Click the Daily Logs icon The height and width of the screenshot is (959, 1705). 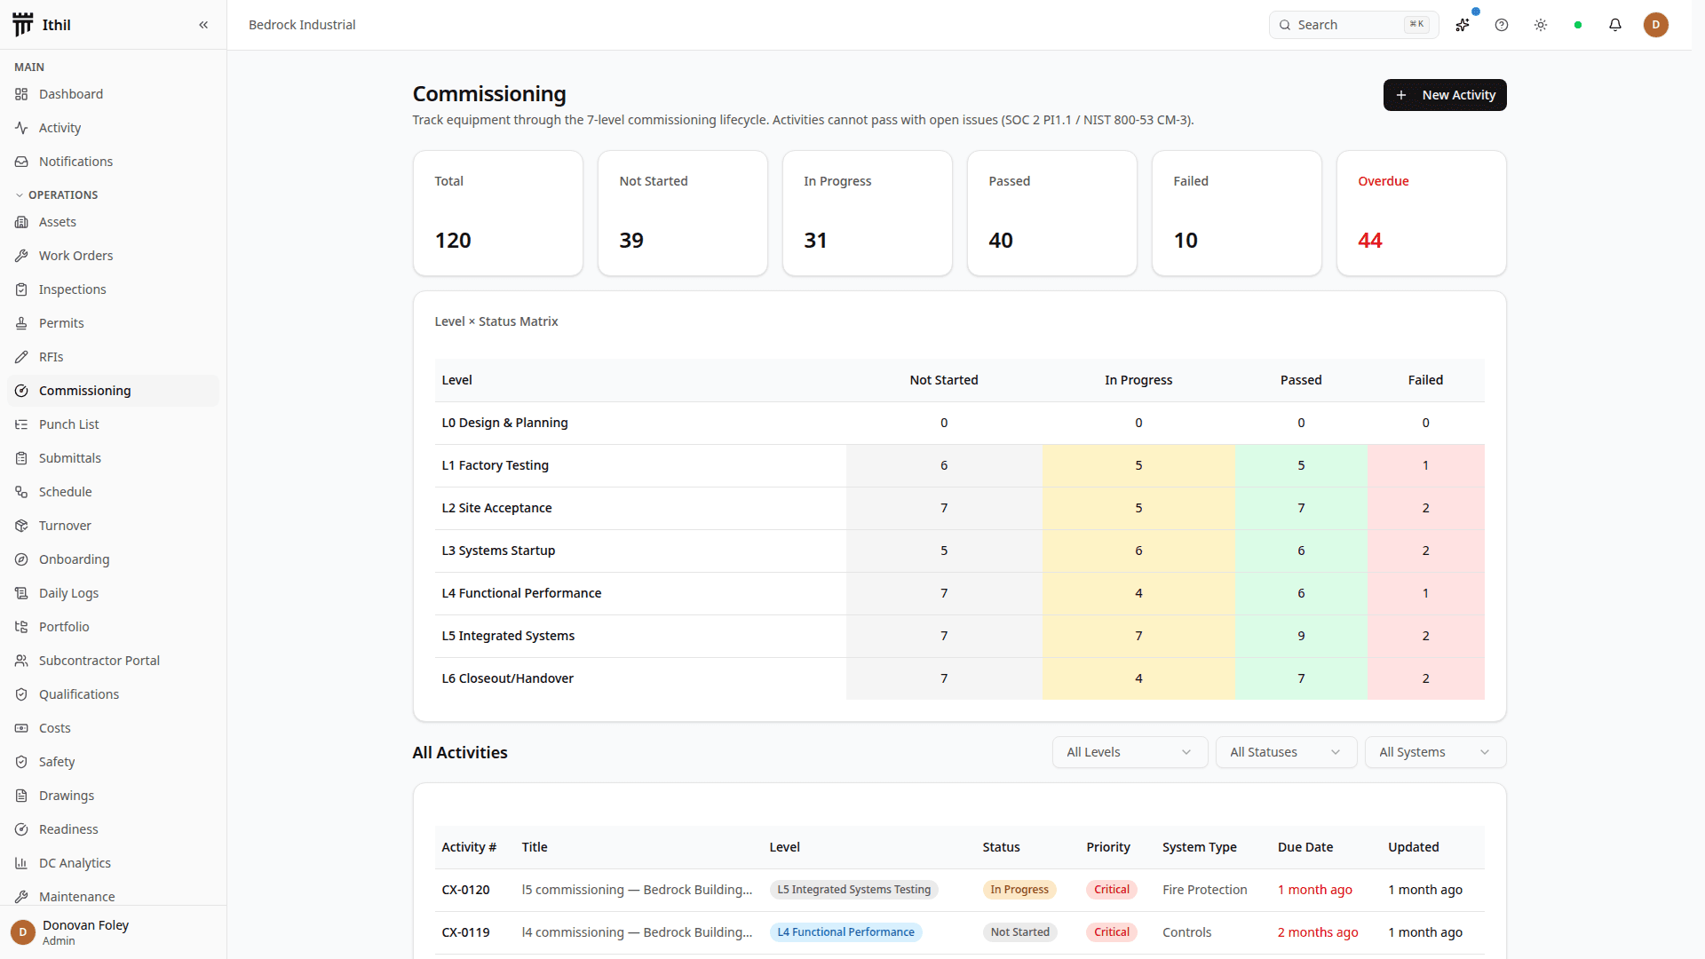[x=21, y=593]
